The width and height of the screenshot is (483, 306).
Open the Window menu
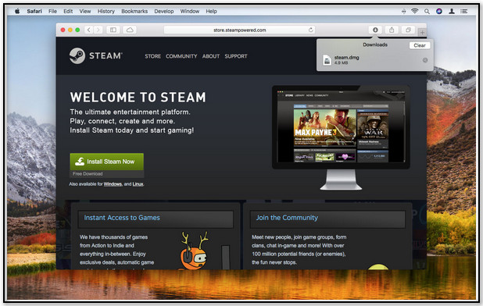click(190, 12)
